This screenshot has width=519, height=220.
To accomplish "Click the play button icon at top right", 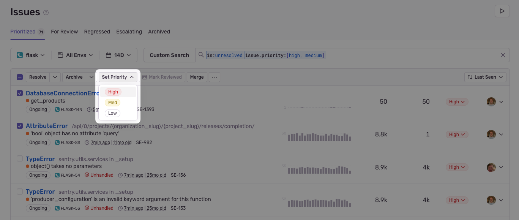I will click(x=502, y=11).
